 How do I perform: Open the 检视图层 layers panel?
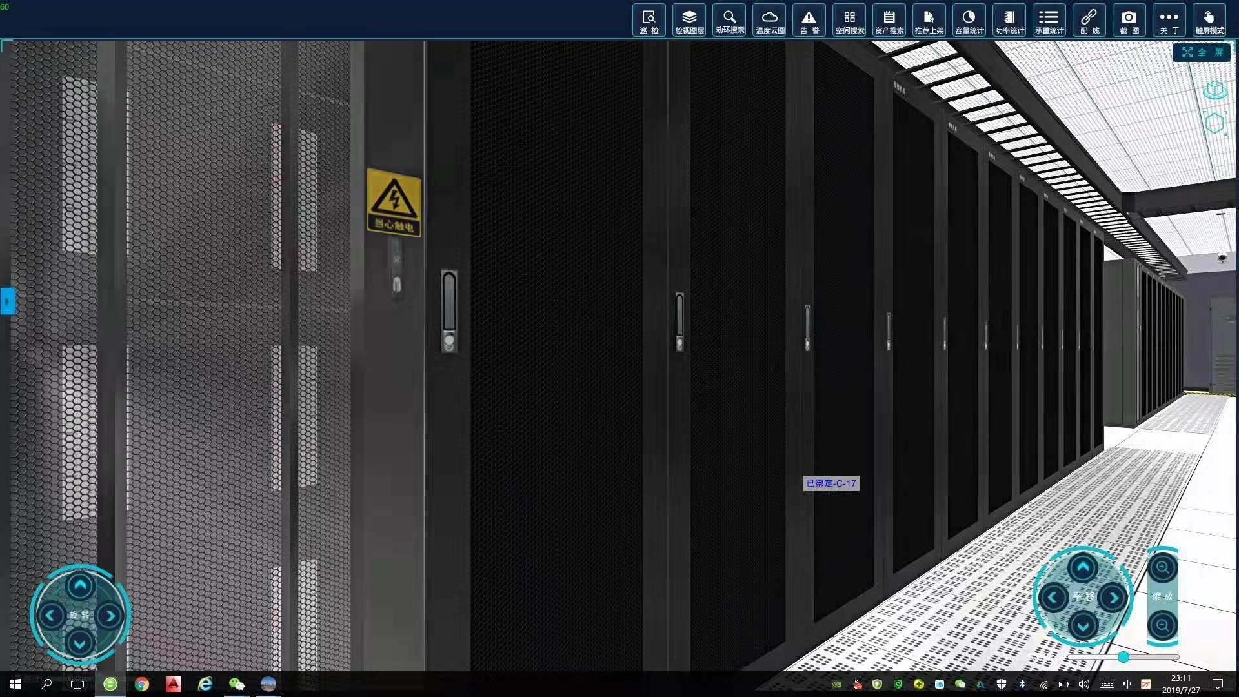click(x=689, y=21)
